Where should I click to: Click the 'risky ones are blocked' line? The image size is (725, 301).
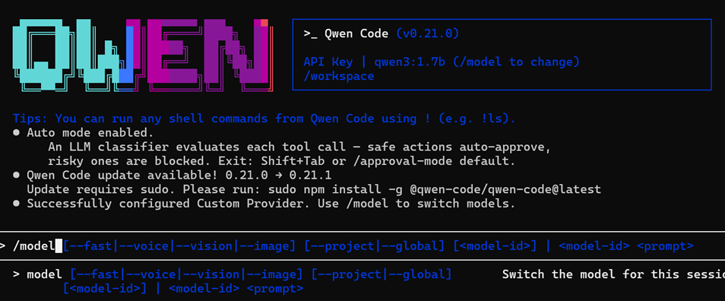coord(282,161)
